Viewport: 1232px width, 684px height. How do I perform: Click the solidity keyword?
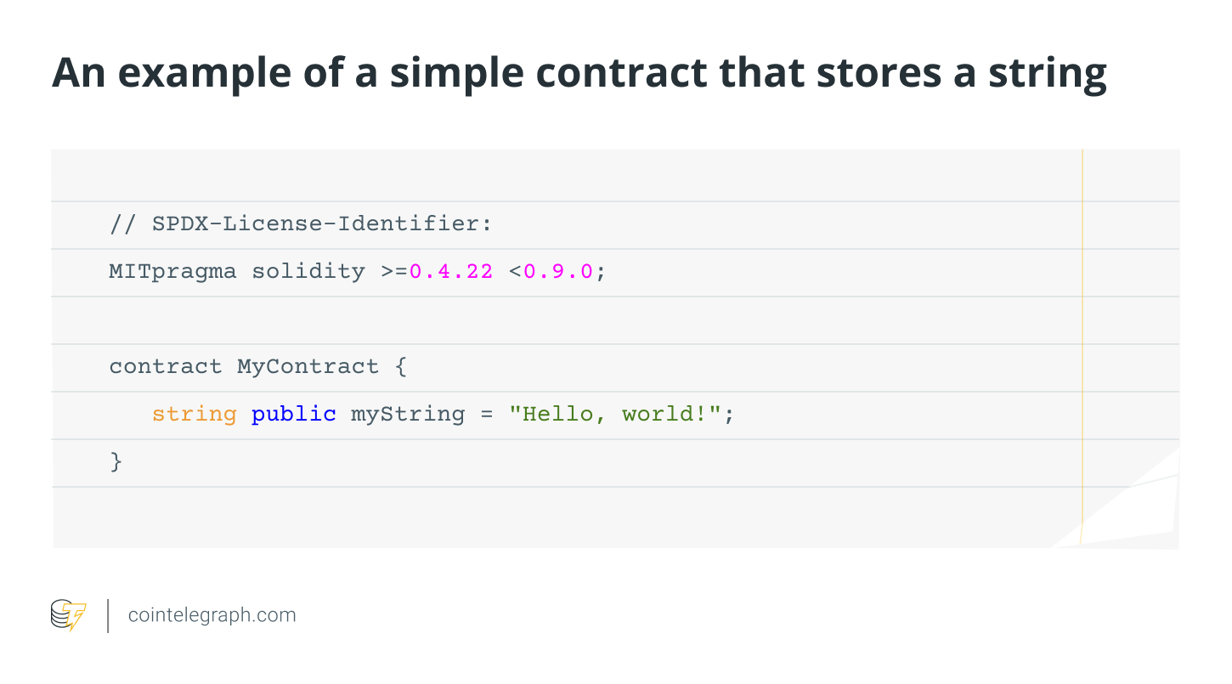pos(308,272)
